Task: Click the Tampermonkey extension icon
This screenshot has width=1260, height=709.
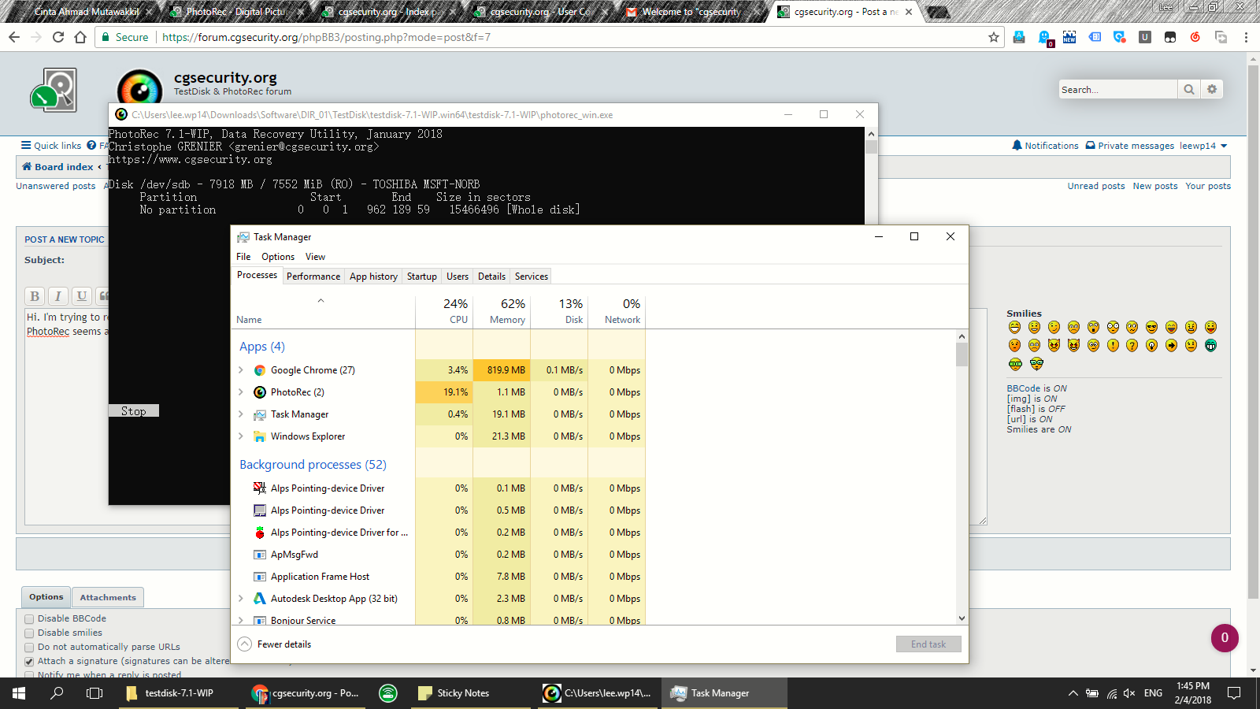Action: tap(1170, 37)
